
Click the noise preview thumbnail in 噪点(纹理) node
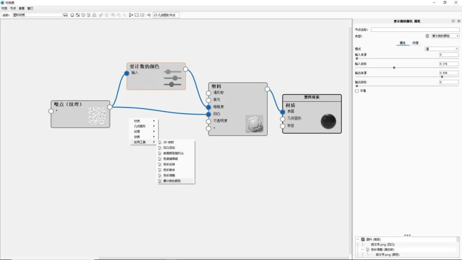coord(98,115)
